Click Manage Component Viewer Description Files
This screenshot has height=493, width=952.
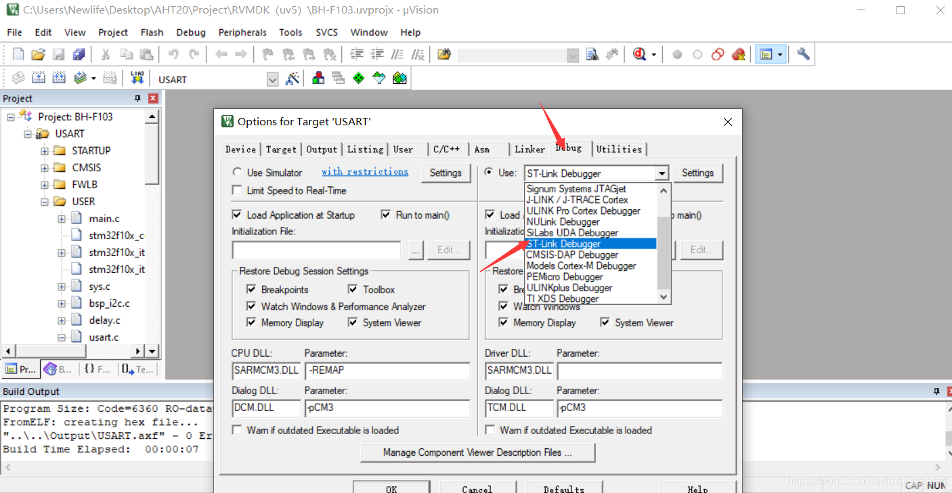point(477,452)
